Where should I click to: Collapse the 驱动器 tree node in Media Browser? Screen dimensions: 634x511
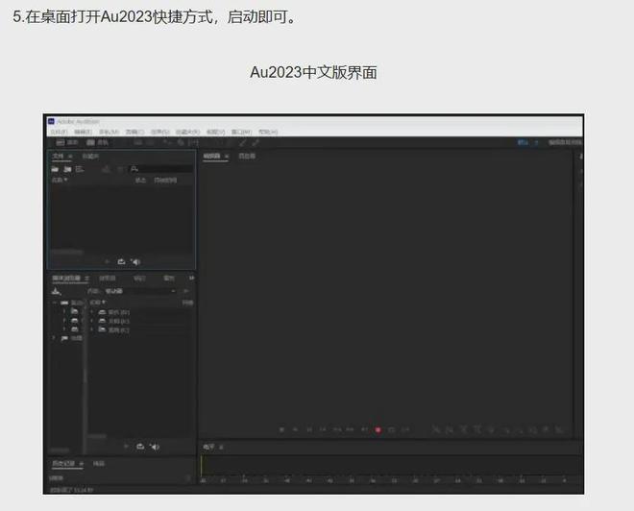coord(54,303)
